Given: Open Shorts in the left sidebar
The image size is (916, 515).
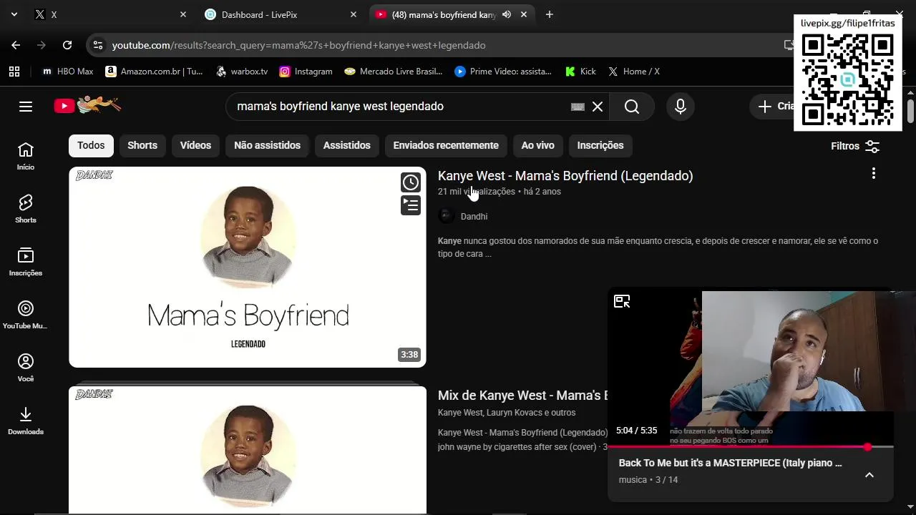Looking at the screenshot, I should coord(26,209).
